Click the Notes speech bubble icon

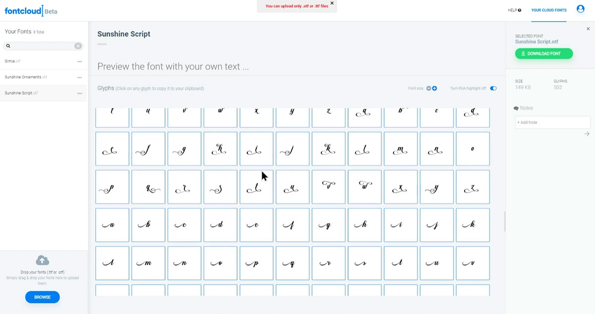[x=516, y=108]
